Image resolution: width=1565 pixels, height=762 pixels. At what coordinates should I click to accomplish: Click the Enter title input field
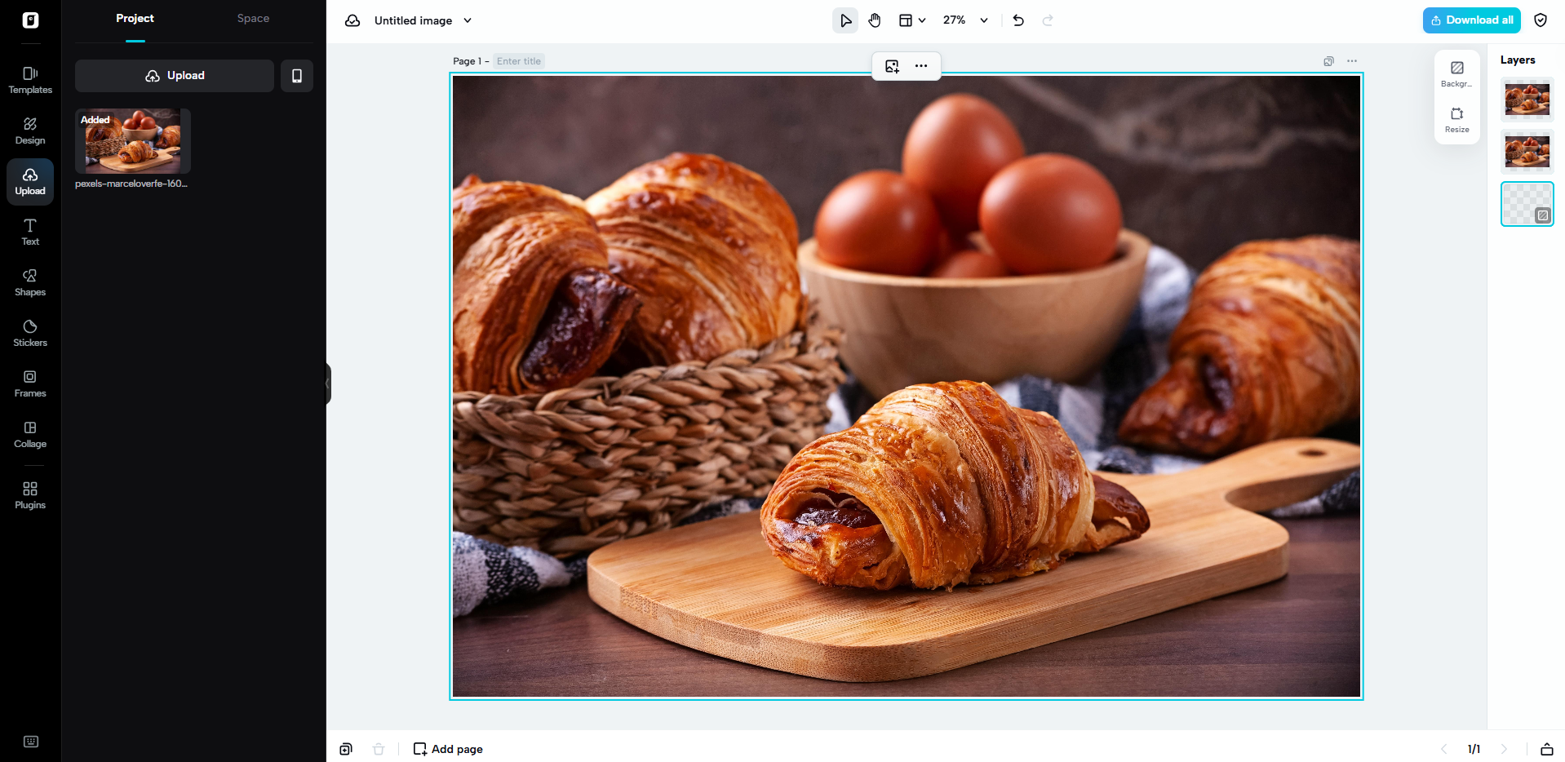tap(519, 61)
